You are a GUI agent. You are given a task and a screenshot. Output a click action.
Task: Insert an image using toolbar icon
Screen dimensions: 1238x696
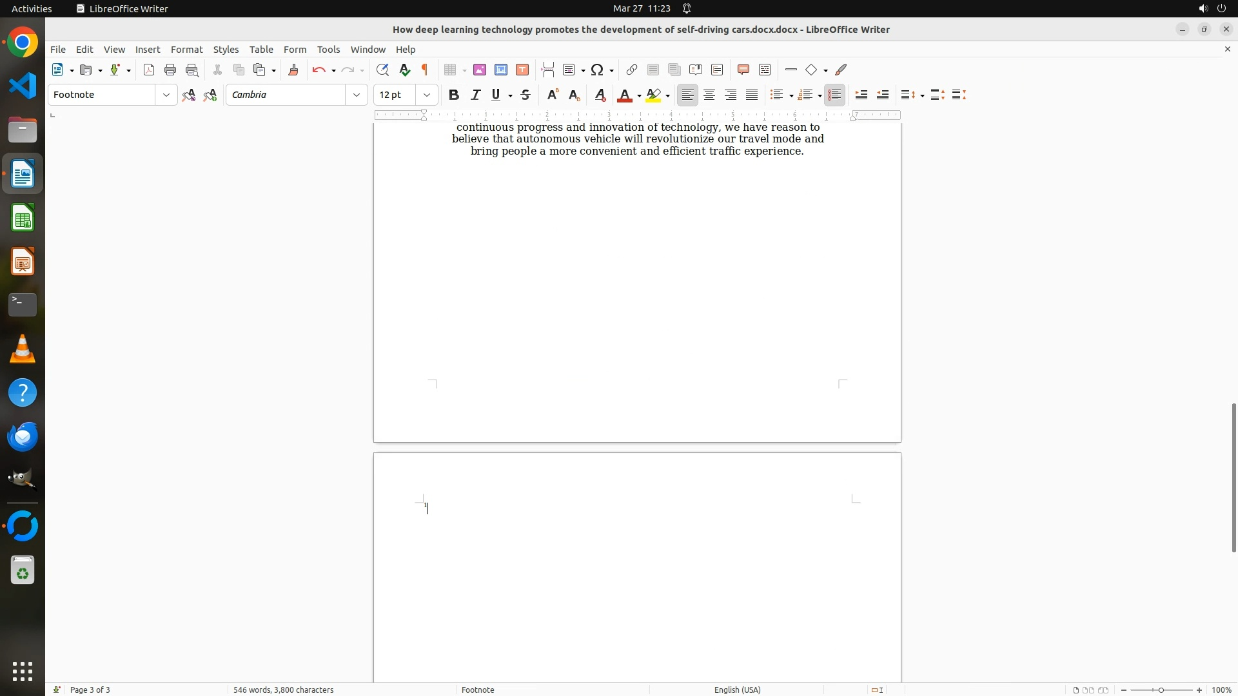[x=480, y=70]
